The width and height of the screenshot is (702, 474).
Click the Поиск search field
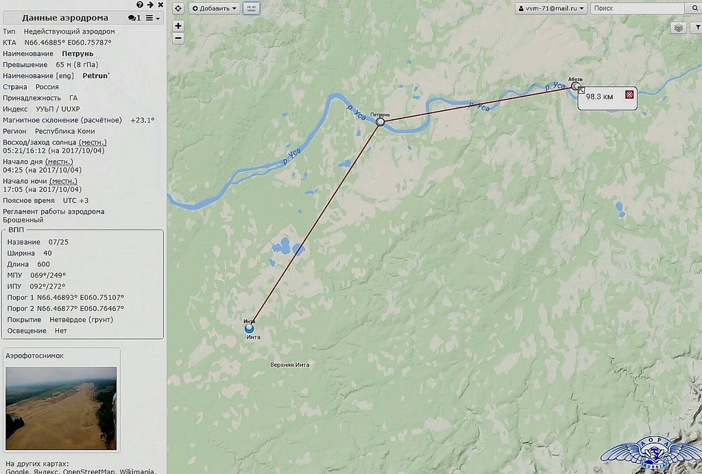638,8
